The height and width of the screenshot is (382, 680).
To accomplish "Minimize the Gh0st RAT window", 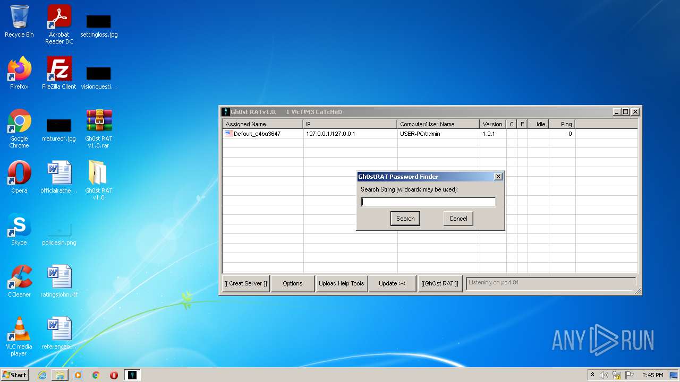I will (x=617, y=112).
